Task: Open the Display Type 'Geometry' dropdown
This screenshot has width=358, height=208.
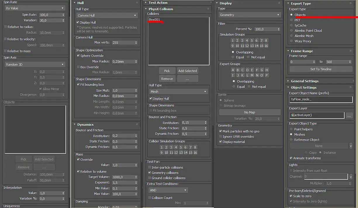Action: [x=250, y=15]
